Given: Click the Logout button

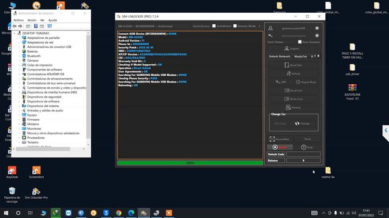Looking at the screenshot, I should click(292, 48).
